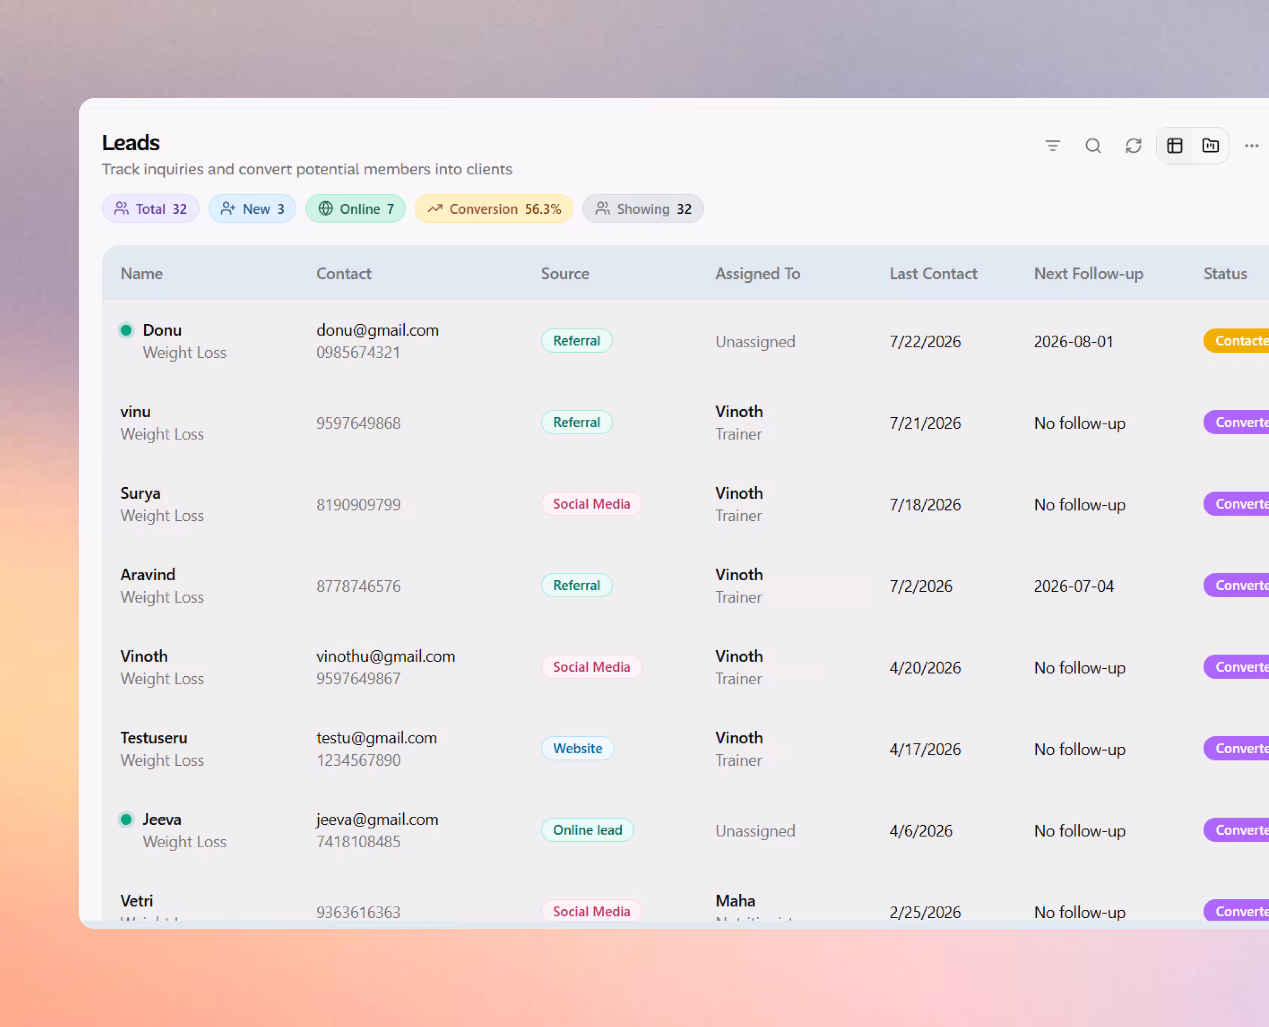Click the Conversion 56.3% chip
1269x1027 pixels.
click(x=493, y=209)
